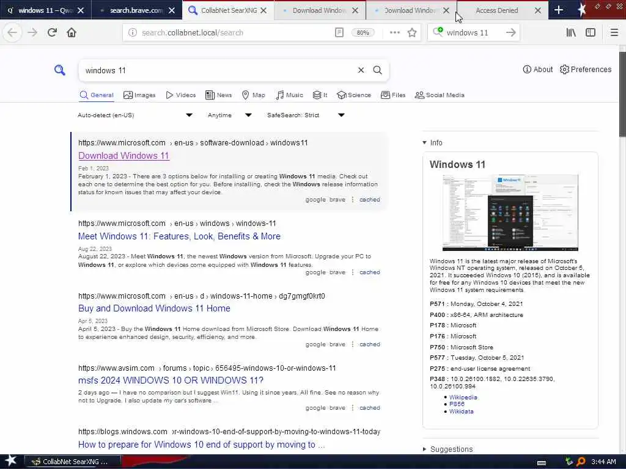Open Meet Windows 11 result link
Viewport: 626px width, 469px height.
coord(179,236)
